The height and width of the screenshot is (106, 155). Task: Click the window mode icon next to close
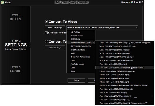[x=139, y=2]
